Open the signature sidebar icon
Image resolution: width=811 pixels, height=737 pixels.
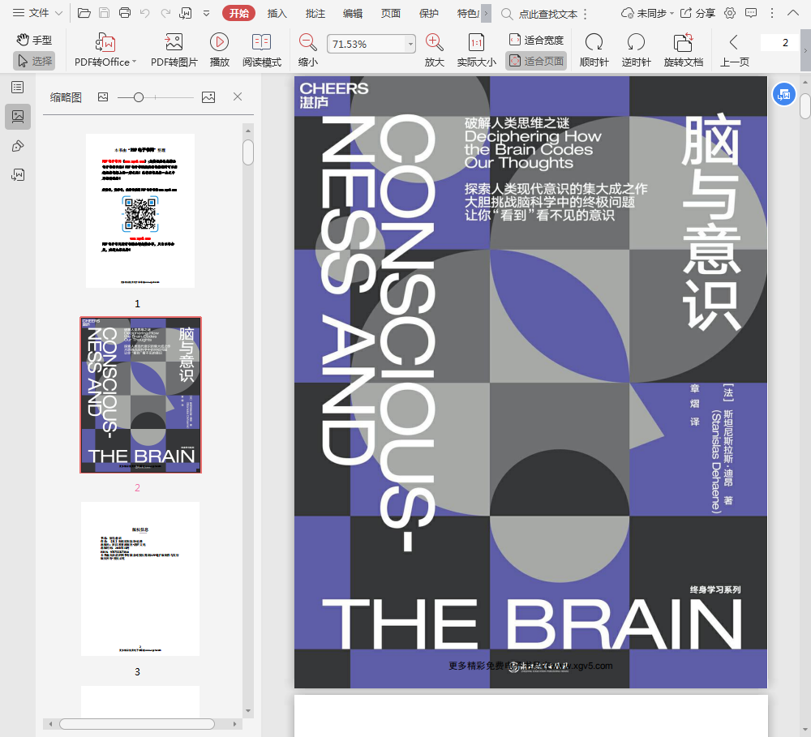tap(18, 175)
